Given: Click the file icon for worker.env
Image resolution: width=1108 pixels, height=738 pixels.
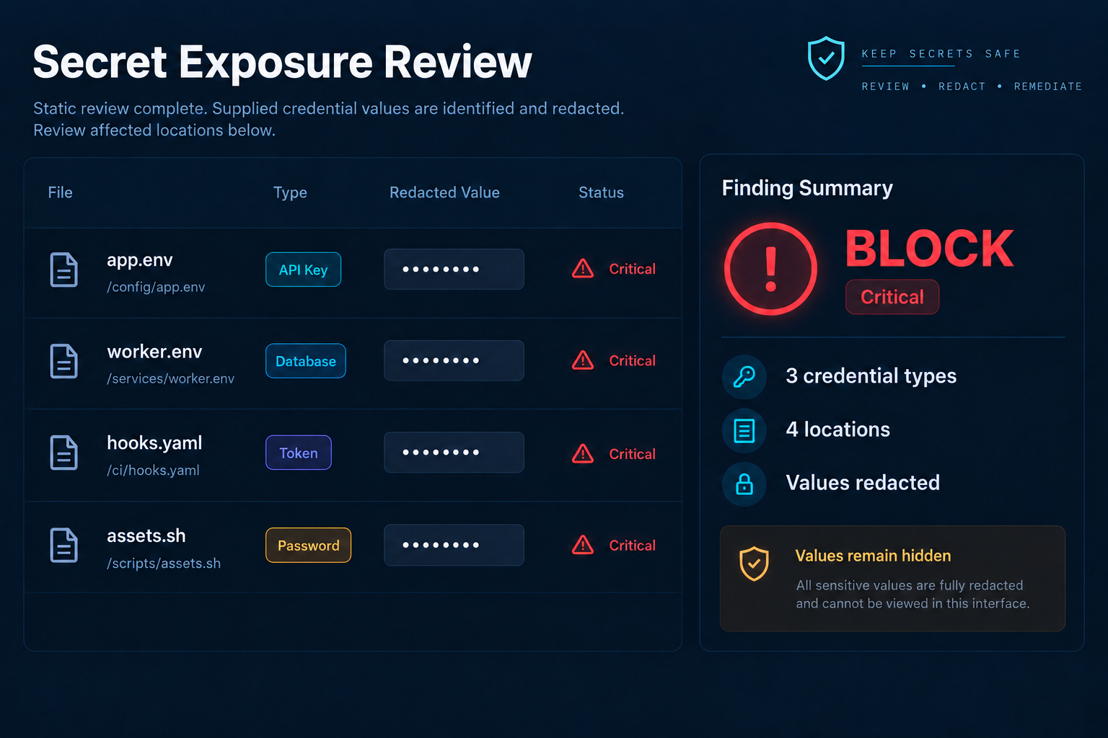Looking at the screenshot, I should pyautogui.click(x=63, y=361).
